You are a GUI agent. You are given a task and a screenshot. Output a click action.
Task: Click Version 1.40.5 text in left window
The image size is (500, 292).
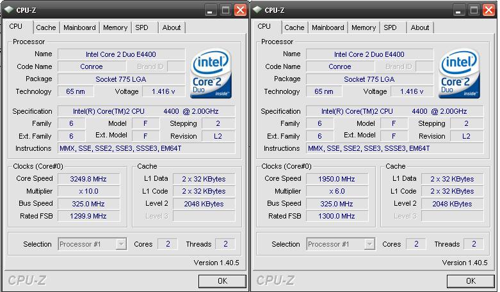click(216, 263)
